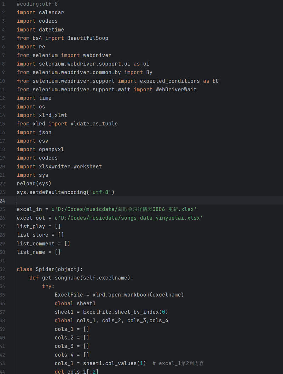Click 'import openpyxl' line
283x374 pixels.
tap(40, 149)
